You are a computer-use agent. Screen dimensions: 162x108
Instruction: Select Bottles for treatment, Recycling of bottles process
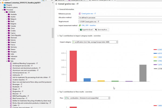click(x=32, y=101)
